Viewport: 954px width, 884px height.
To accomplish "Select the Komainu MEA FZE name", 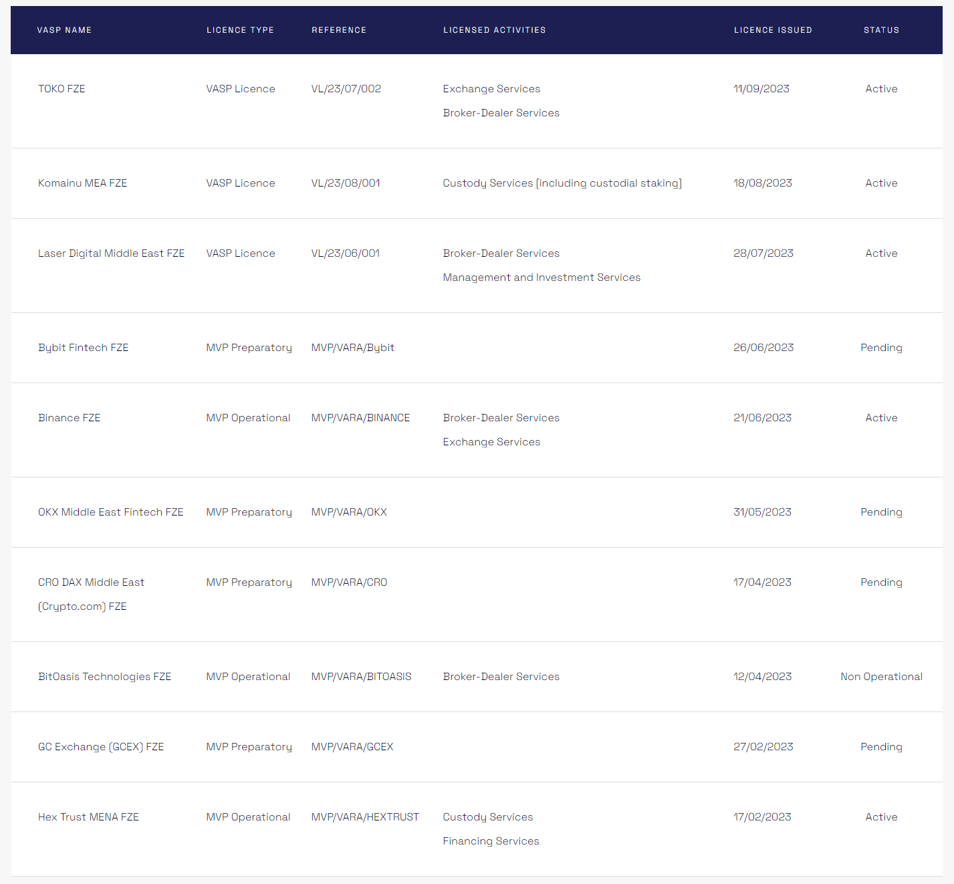I will [82, 183].
